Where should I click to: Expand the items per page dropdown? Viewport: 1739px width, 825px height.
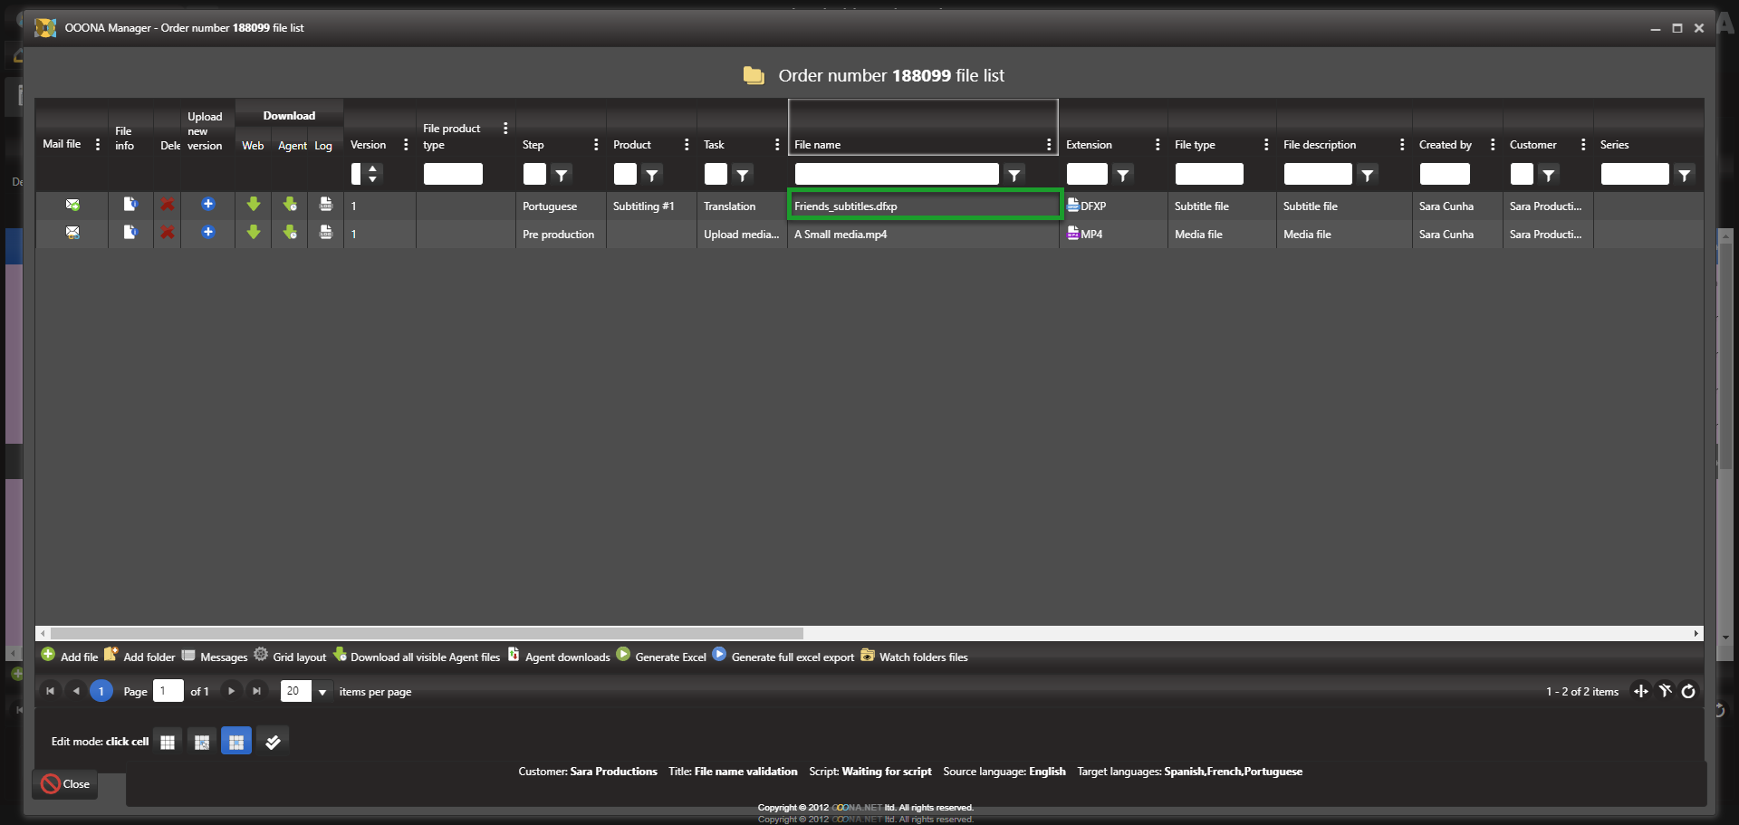coord(322,692)
